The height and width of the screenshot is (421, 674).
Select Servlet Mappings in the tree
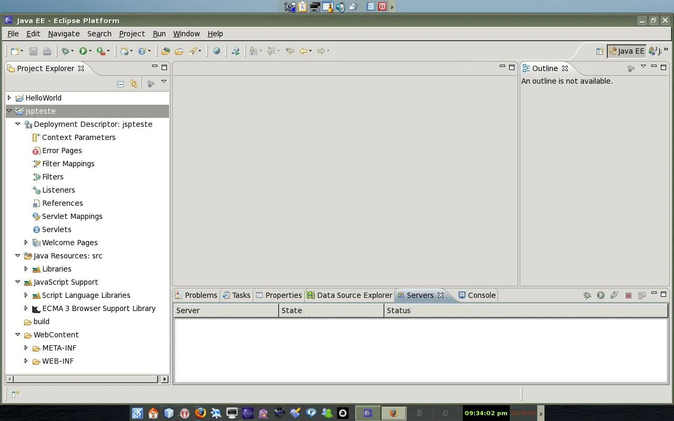(x=72, y=216)
